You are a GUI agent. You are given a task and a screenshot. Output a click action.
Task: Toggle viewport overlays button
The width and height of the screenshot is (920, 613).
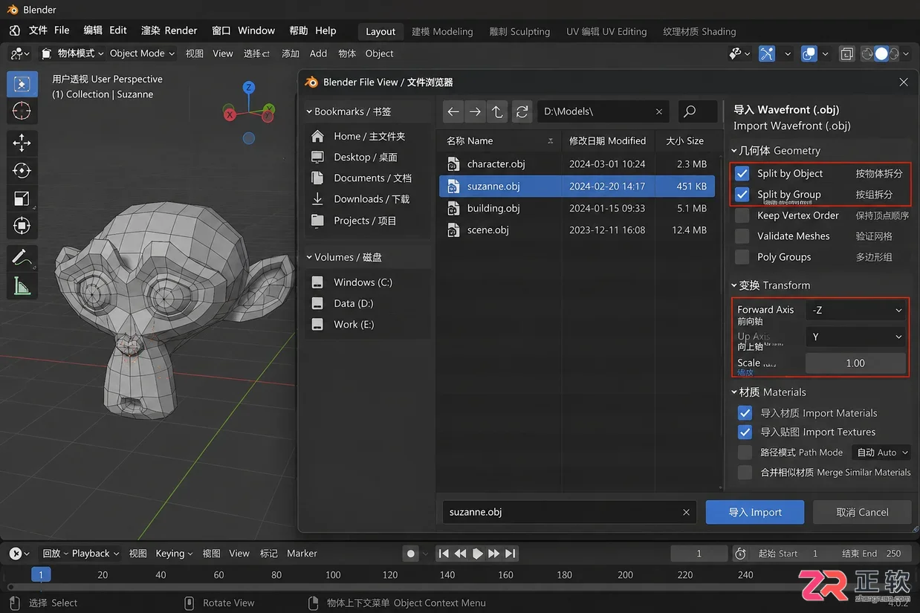(809, 53)
